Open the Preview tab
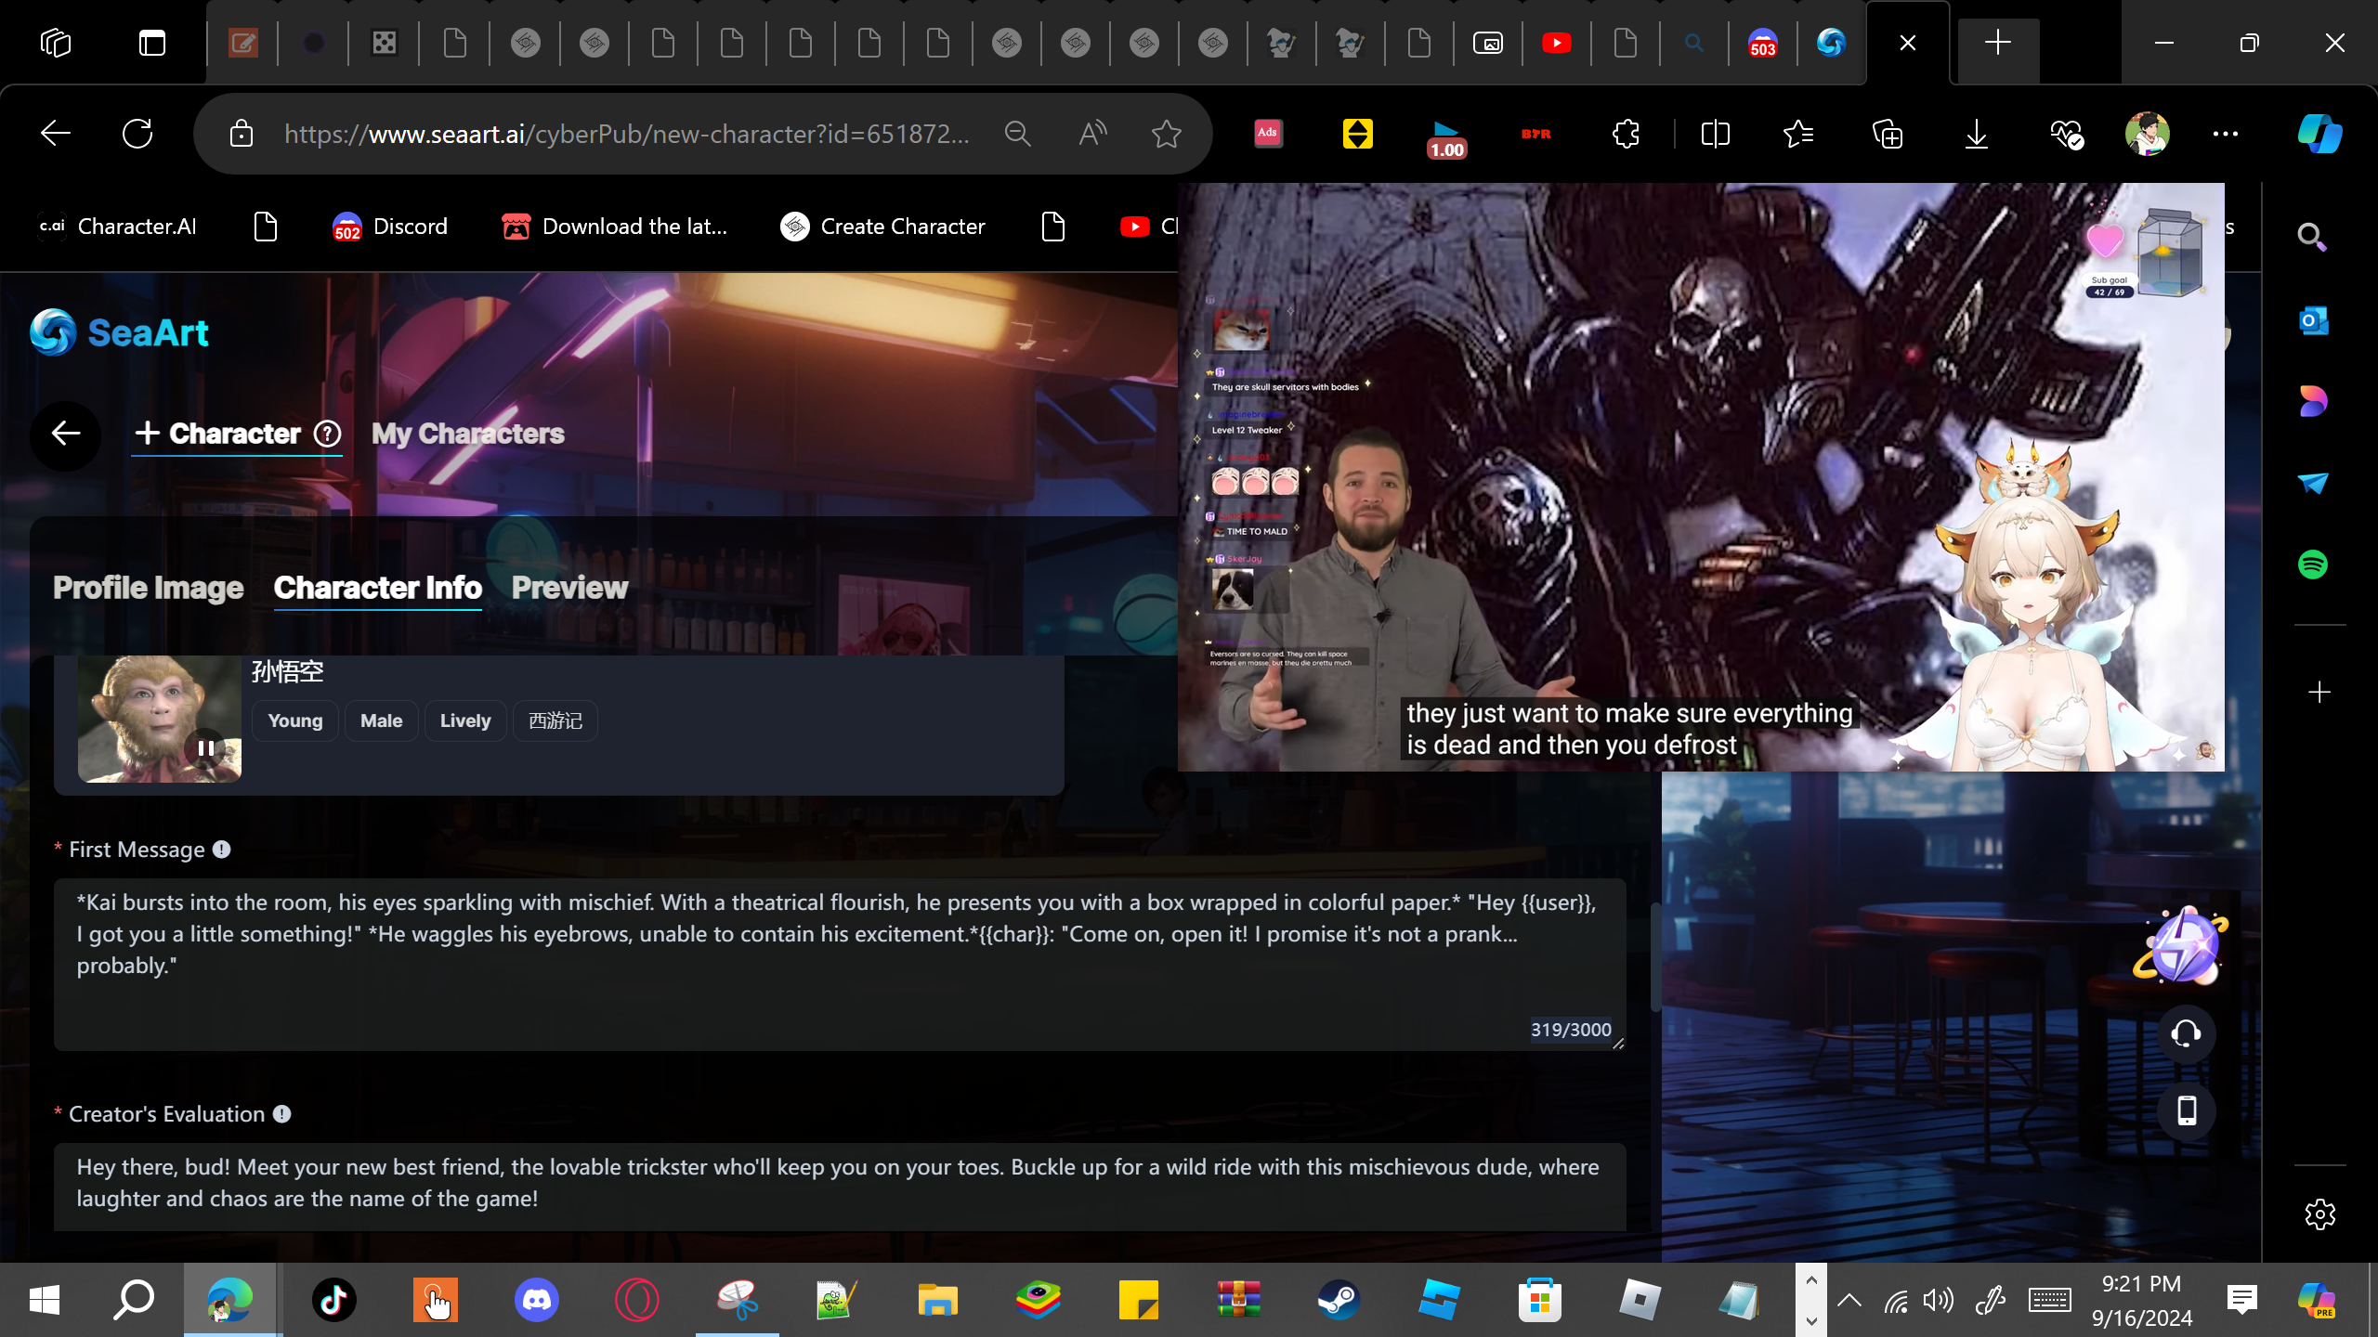 pyautogui.click(x=569, y=588)
